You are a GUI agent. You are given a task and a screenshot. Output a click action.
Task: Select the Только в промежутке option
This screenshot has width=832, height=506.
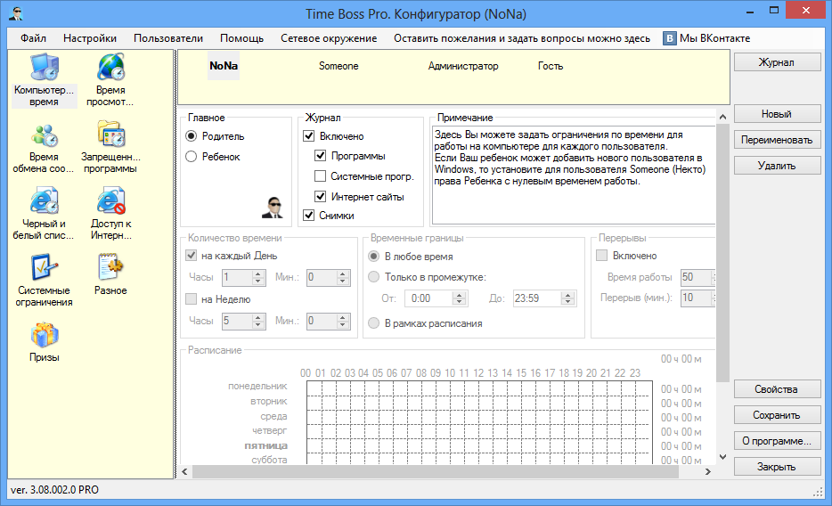coord(374,277)
